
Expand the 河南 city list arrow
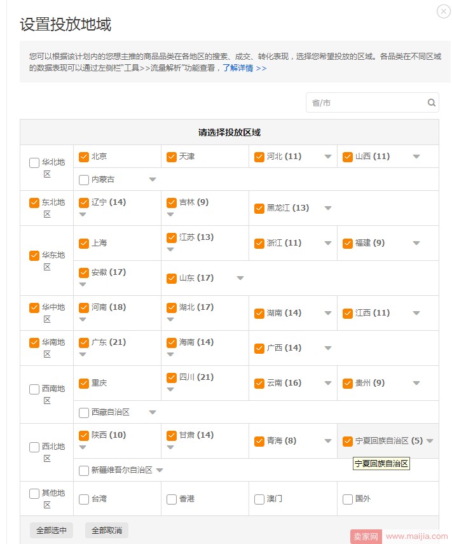tap(83, 319)
